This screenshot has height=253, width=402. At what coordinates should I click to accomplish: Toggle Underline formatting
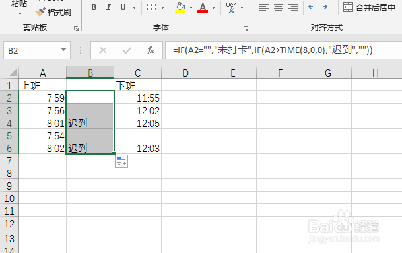pyautogui.click(x=123, y=7)
